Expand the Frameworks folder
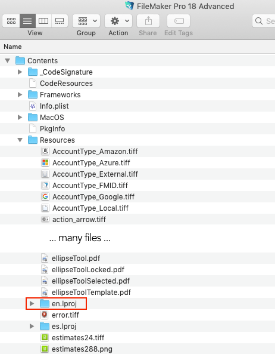Viewport: 275px width, 354px height. point(20,94)
